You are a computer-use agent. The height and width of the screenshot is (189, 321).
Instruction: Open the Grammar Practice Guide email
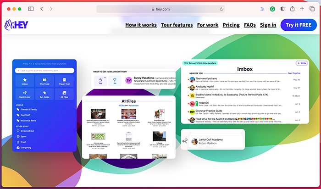tap(244, 112)
